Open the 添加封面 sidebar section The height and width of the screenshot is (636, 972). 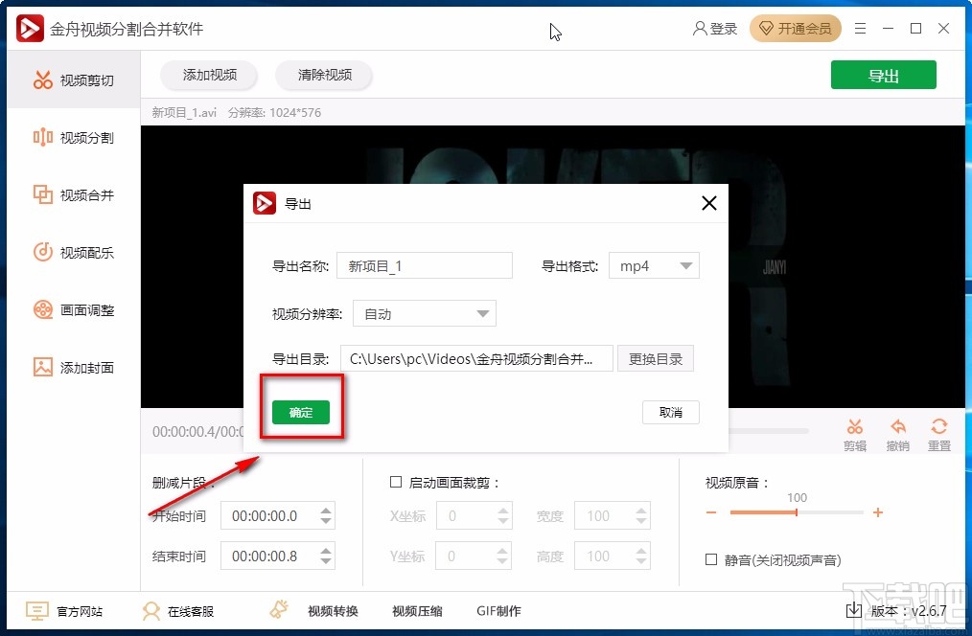(74, 367)
